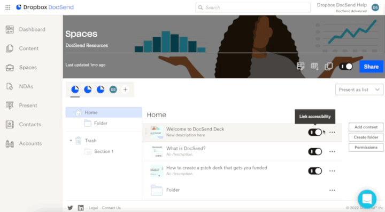Toggle link accessibility for What is DocSend?
The image size is (385, 212).
(x=315, y=152)
